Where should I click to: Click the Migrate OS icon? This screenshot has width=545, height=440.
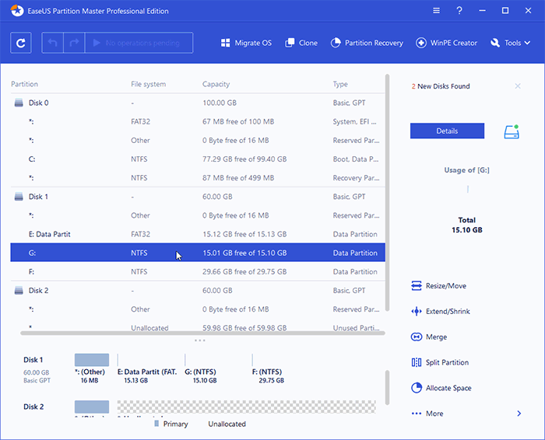[226, 43]
